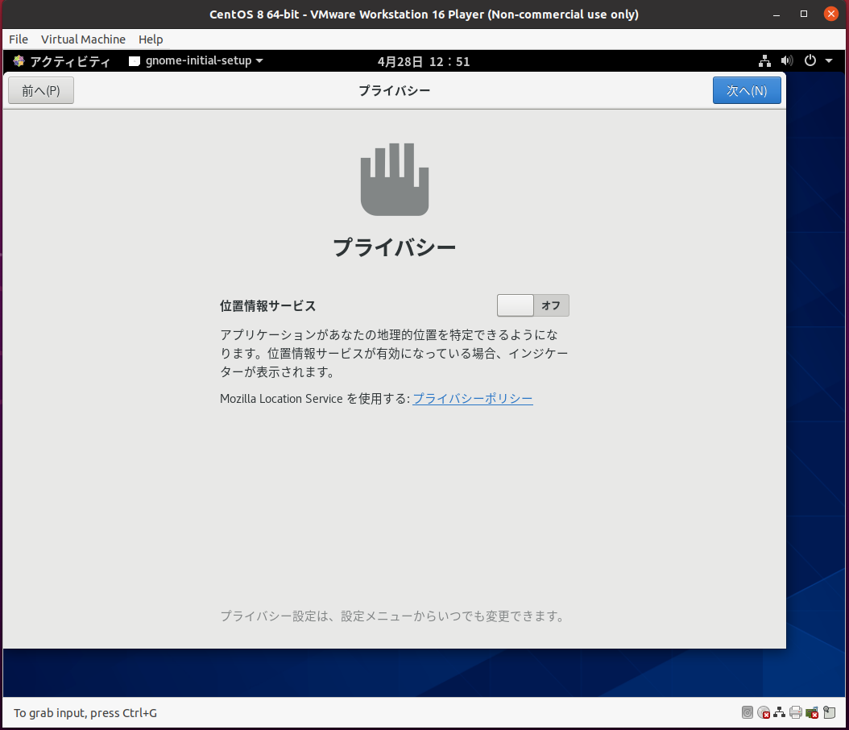Click the volume speaker icon in top panel

coord(787,61)
